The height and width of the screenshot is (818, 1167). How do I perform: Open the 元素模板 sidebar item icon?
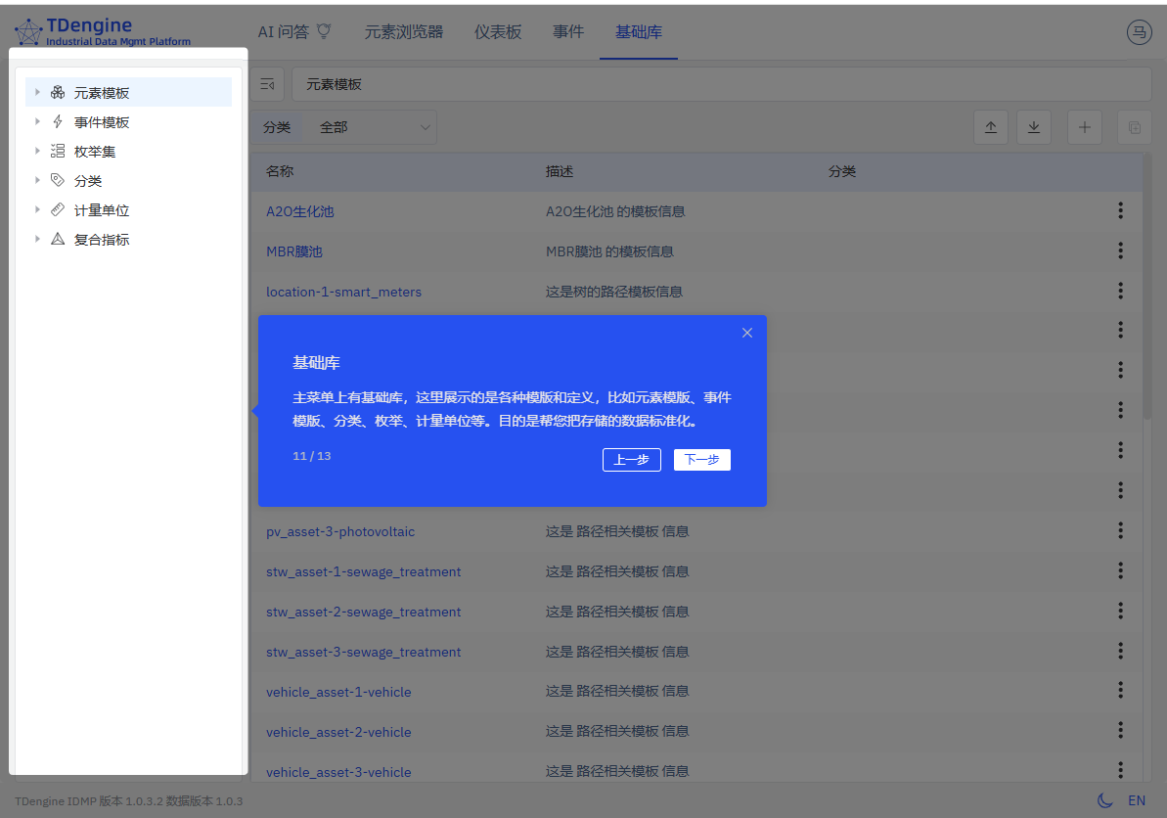tap(58, 92)
